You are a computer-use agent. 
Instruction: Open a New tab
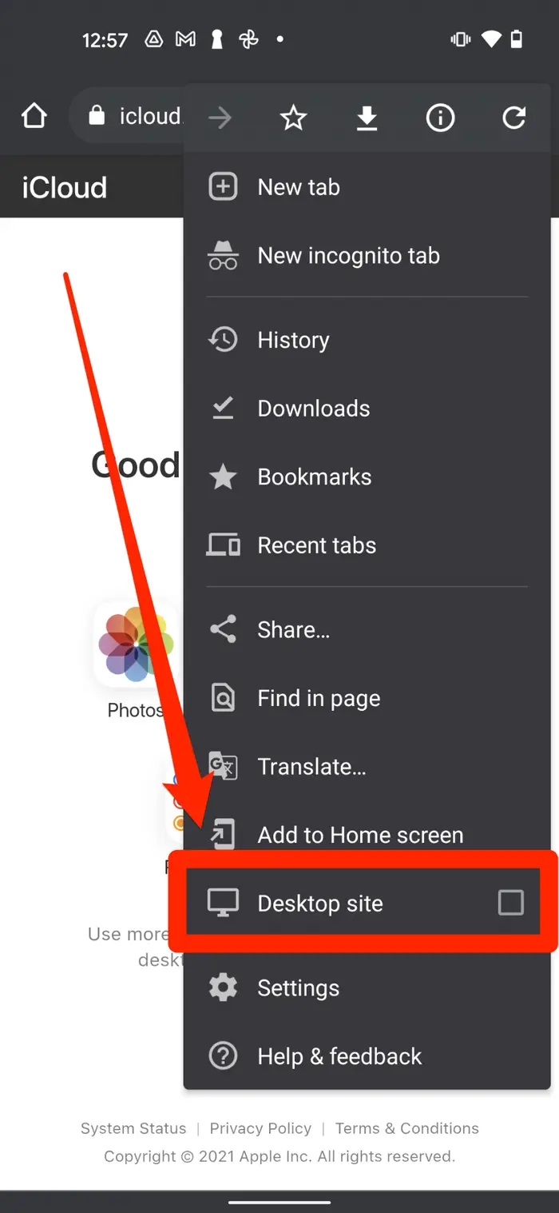tap(367, 187)
